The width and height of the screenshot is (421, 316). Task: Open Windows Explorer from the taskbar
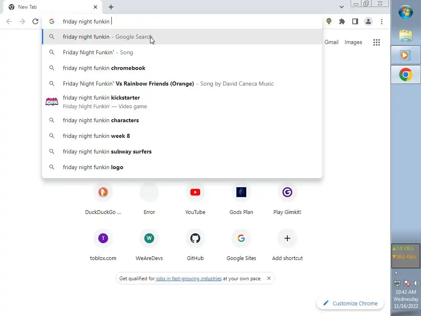pos(406,35)
